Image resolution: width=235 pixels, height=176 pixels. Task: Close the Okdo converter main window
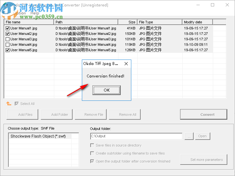point(227,5)
